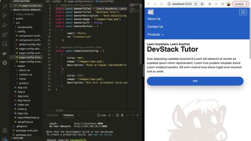Click the HIRE button

click(195, 81)
